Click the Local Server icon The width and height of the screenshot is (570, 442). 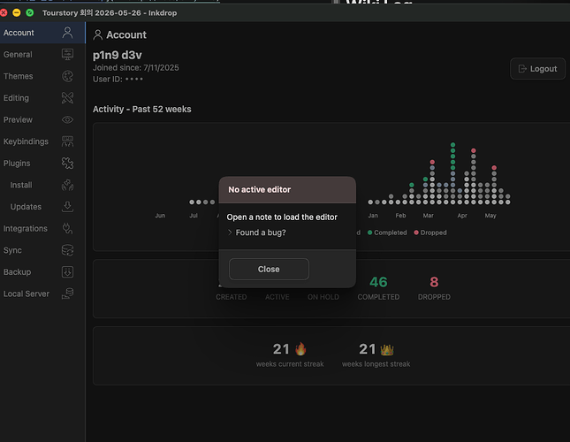67,293
